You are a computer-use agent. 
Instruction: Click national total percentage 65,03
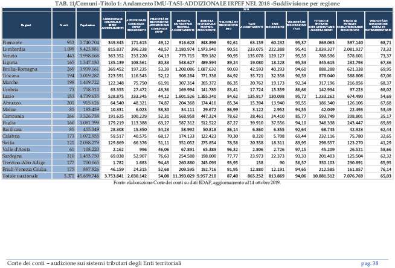386,176
